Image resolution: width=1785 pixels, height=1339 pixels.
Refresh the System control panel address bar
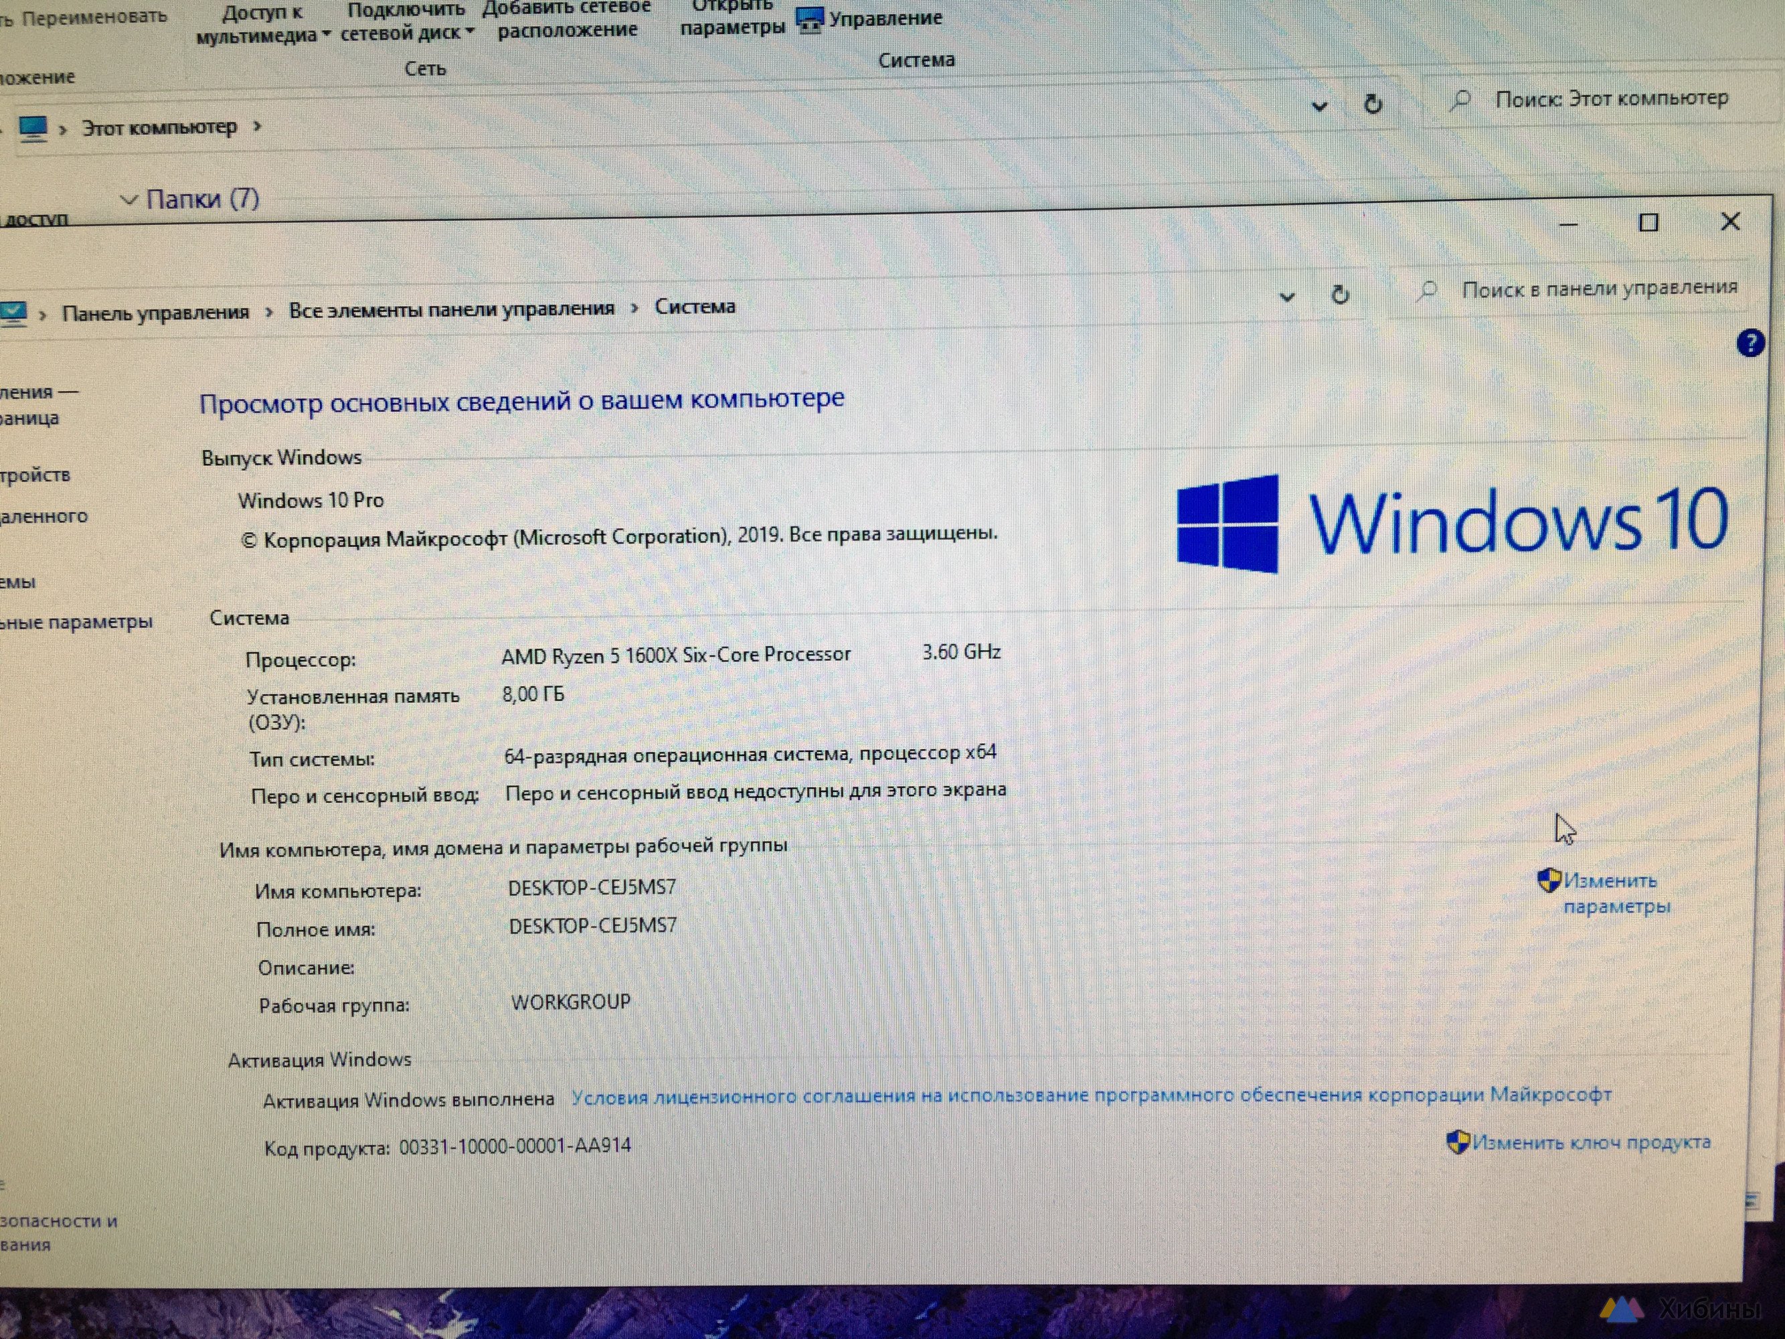pyautogui.click(x=1339, y=295)
